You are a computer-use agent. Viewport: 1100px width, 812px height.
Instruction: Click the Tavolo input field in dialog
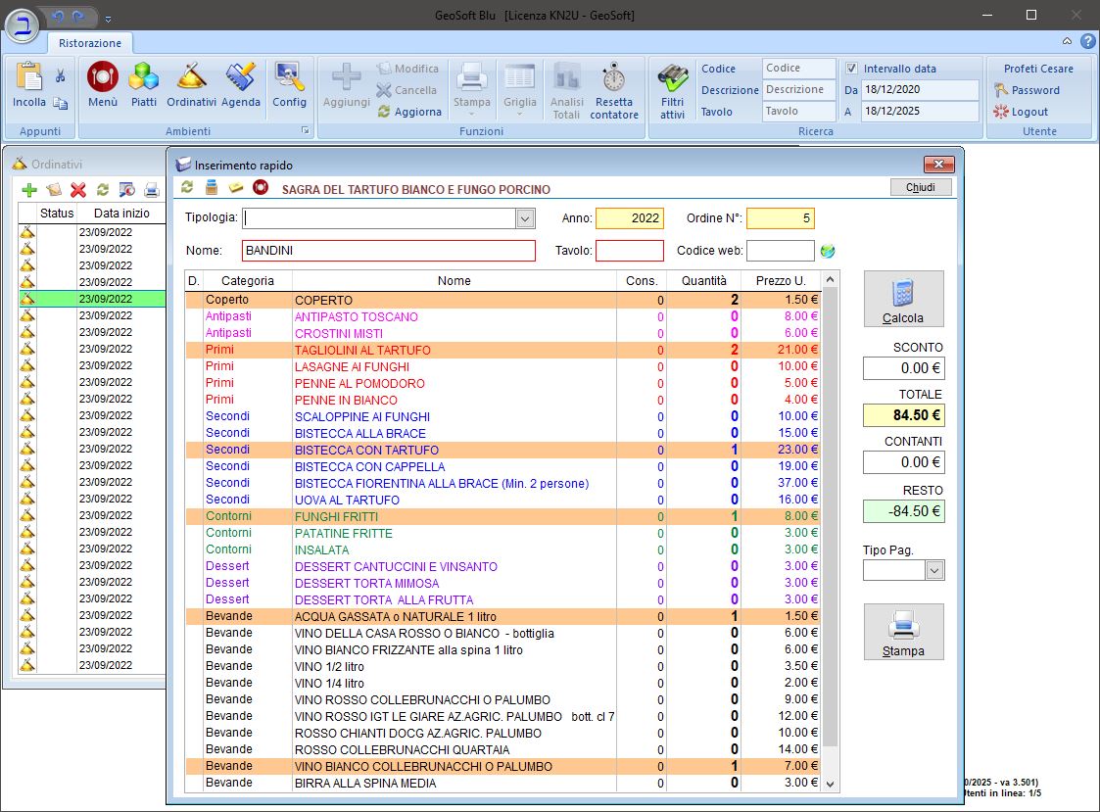click(x=629, y=251)
